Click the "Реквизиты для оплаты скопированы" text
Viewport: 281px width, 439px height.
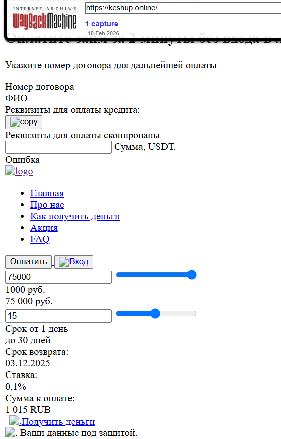pos(83,135)
